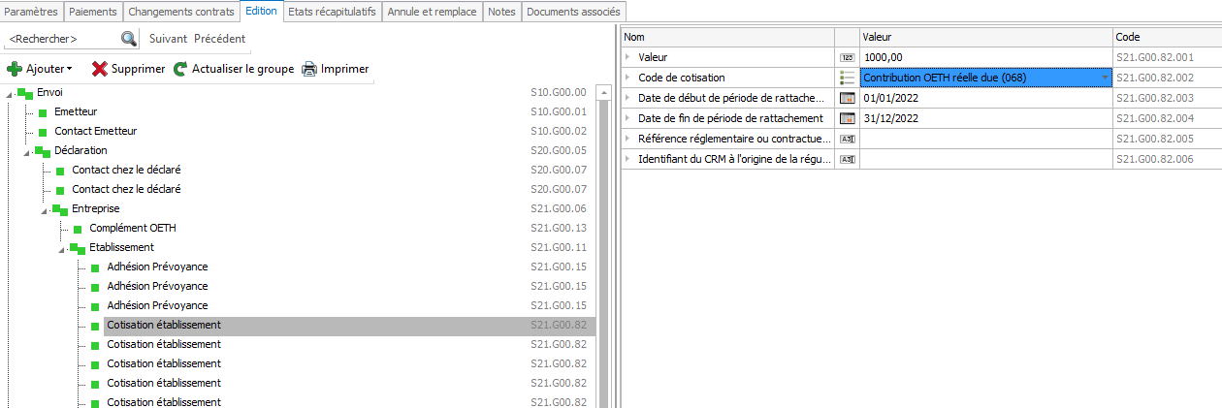Expand the Date de fin row arrow
This screenshot has width=1222, height=408.
[x=628, y=118]
